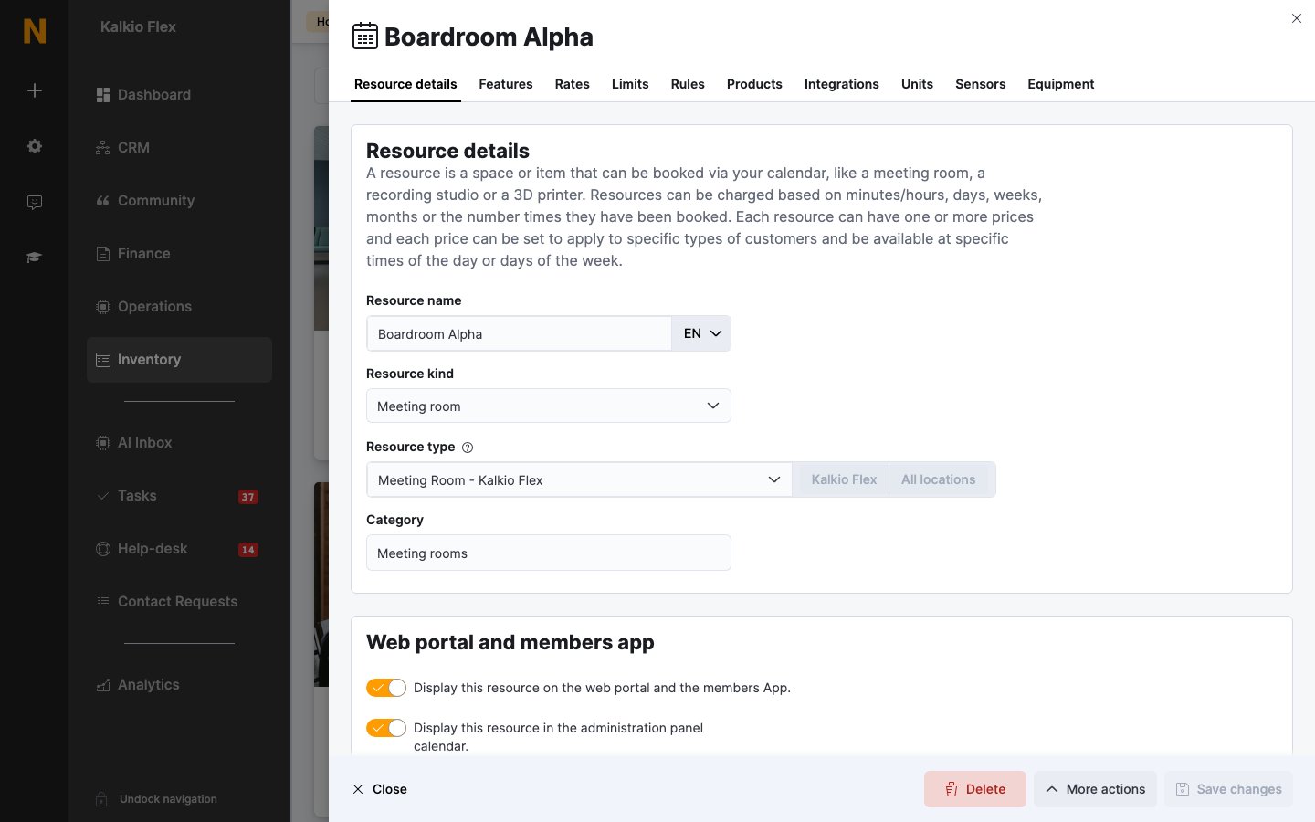The height and width of the screenshot is (822, 1315).
Task: Click the chat feedback icon in left rail
Action: pyautogui.click(x=35, y=202)
